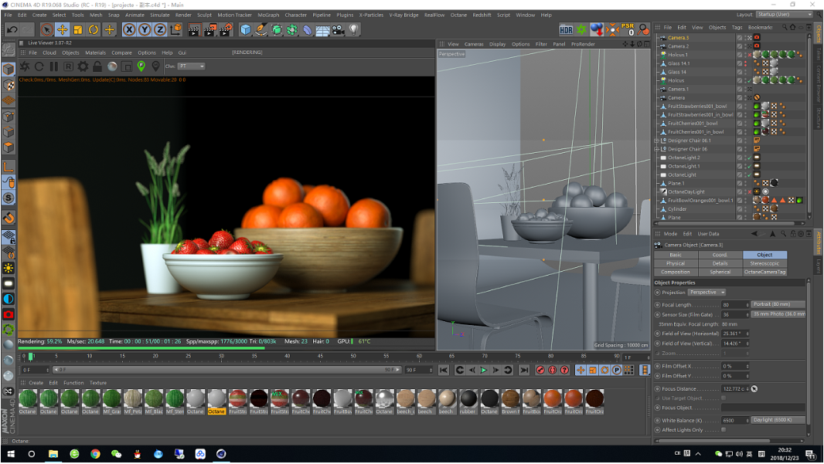Toggle the Y axis lock

[144, 30]
